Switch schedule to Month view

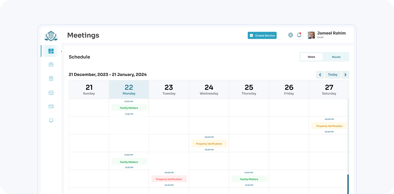click(x=336, y=57)
